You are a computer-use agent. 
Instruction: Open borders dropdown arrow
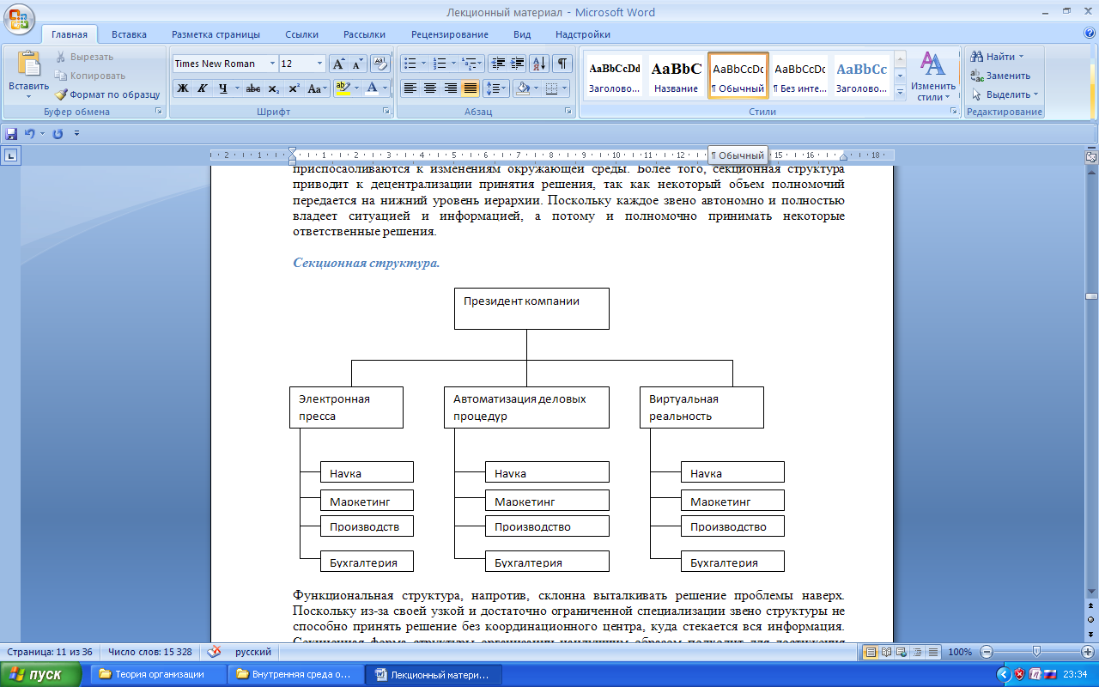coord(564,88)
